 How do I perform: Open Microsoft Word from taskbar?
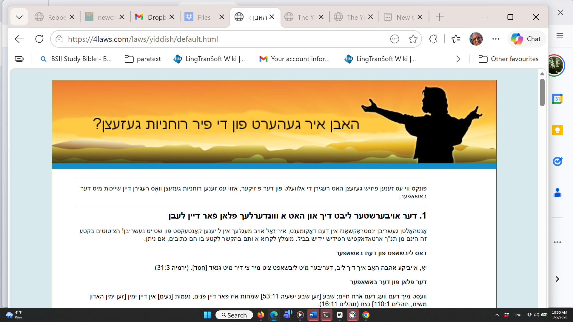pyautogui.click(x=313, y=315)
